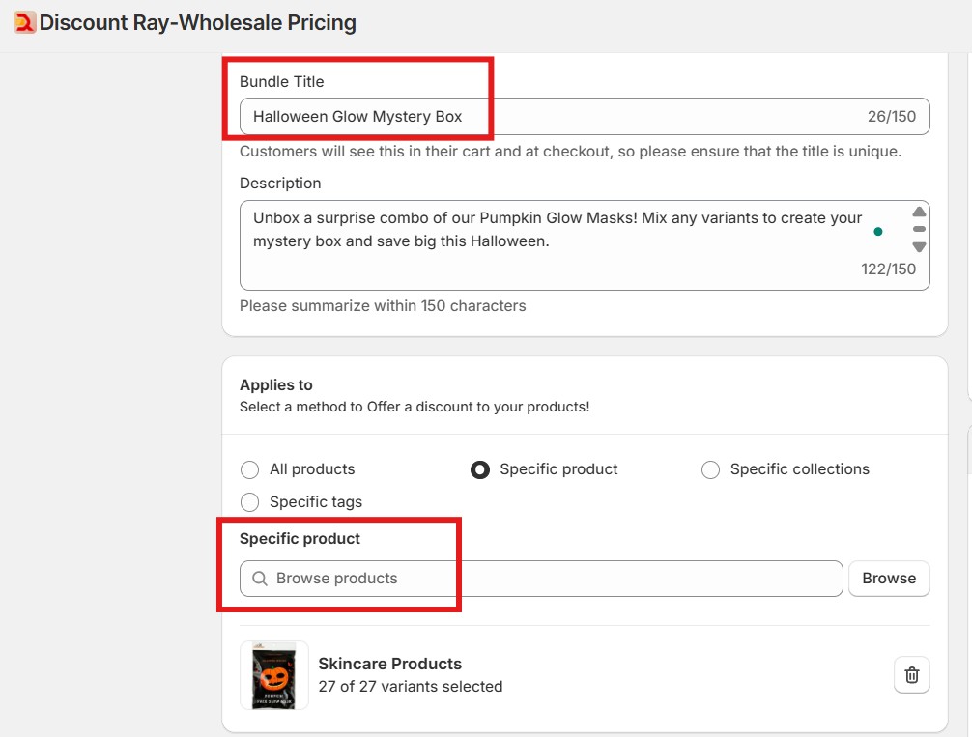Pick the Specific tags radio button
This screenshot has height=737, width=972.
250,502
